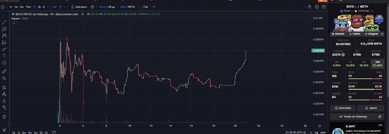Open the BOYS token Website link
This screenshot has width=389, height=134.
click(338, 34)
